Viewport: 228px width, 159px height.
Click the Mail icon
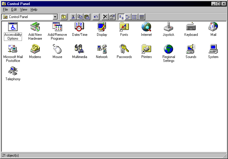click(x=213, y=27)
